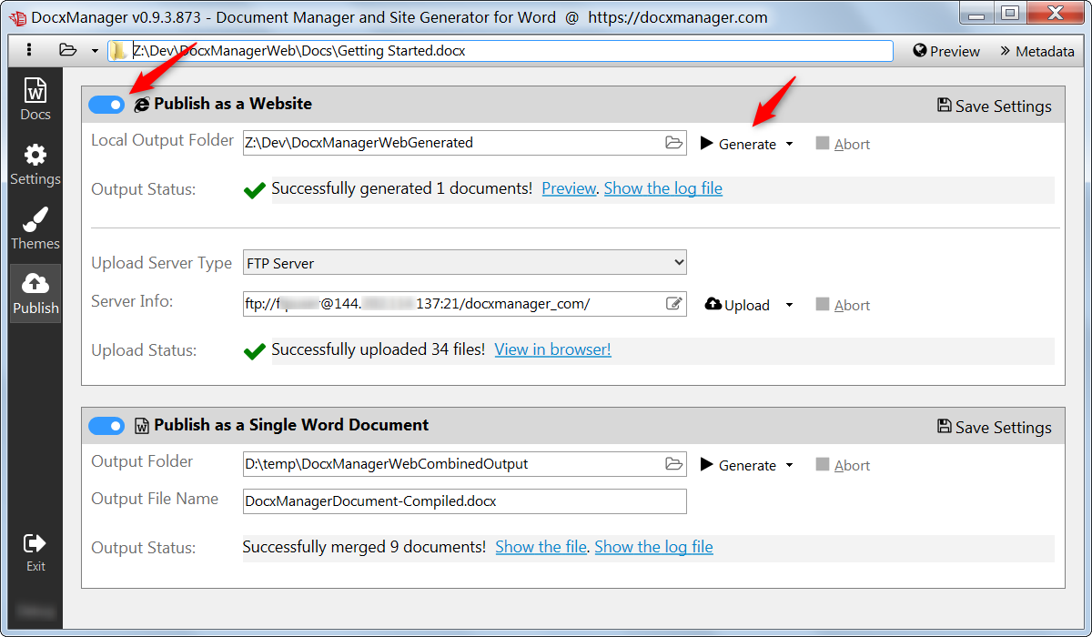Upload the site to the FTP server

point(738,305)
